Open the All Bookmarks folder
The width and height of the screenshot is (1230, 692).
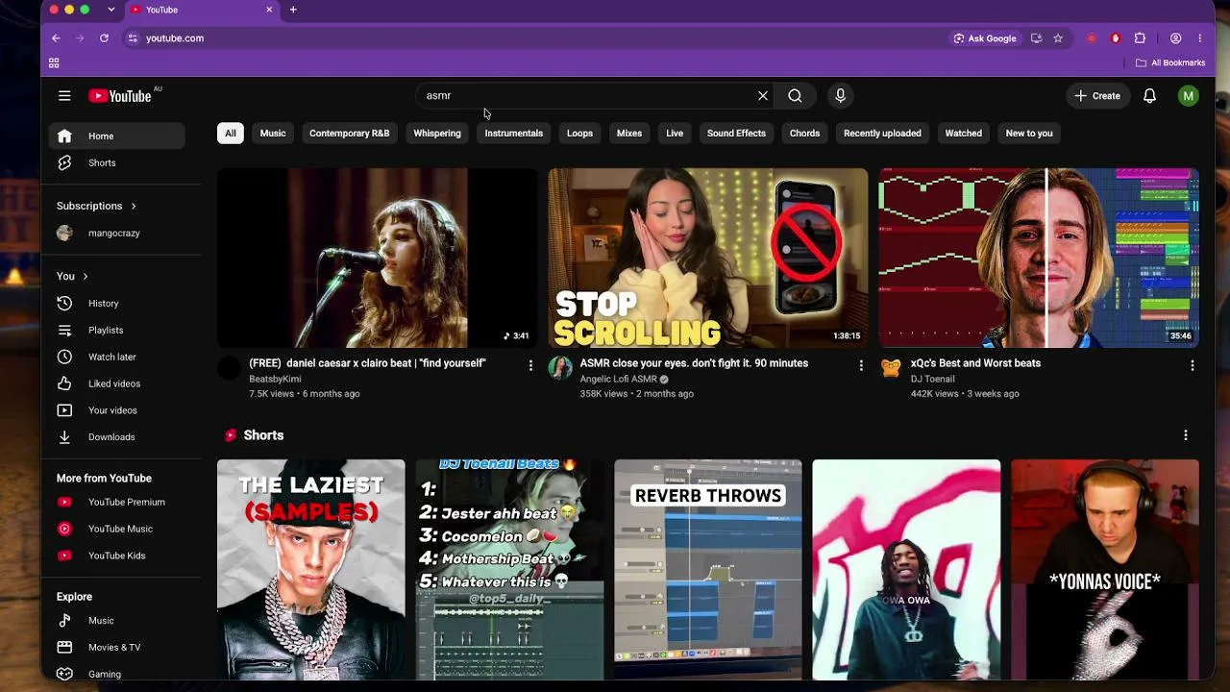coord(1170,63)
